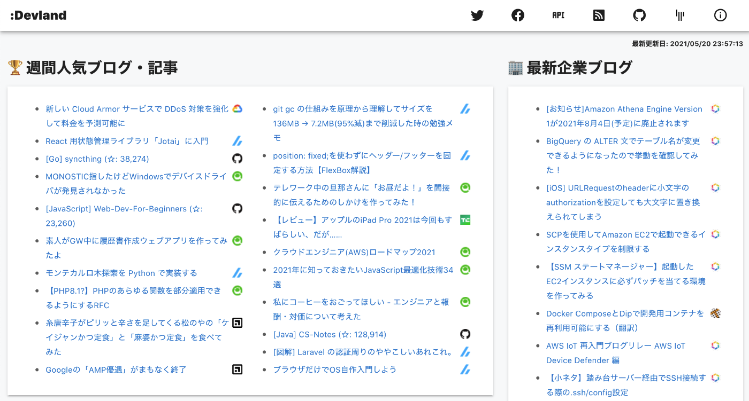Open the RSS feed icon
The image size is (749, 401).
point(599,15)
